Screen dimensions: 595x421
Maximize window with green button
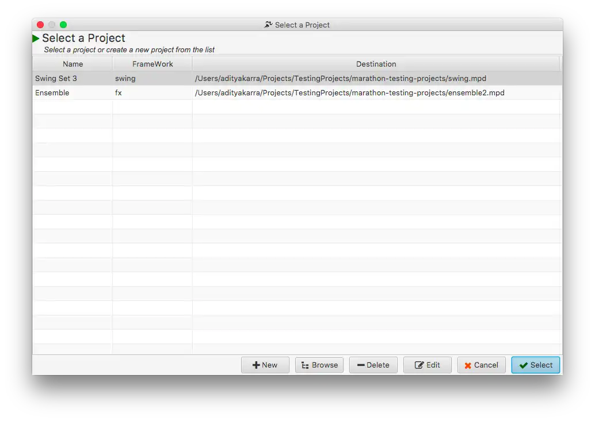point(63,25)
